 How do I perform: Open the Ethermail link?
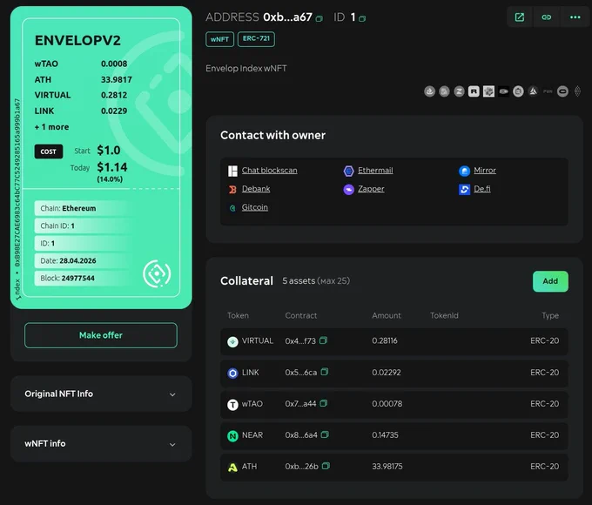(375, 171)
